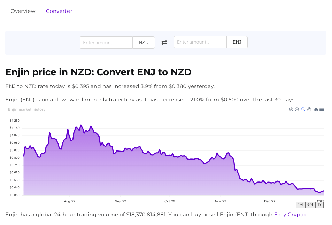
Task: Click the Enjin market history chart title
Action: [27, 109]
